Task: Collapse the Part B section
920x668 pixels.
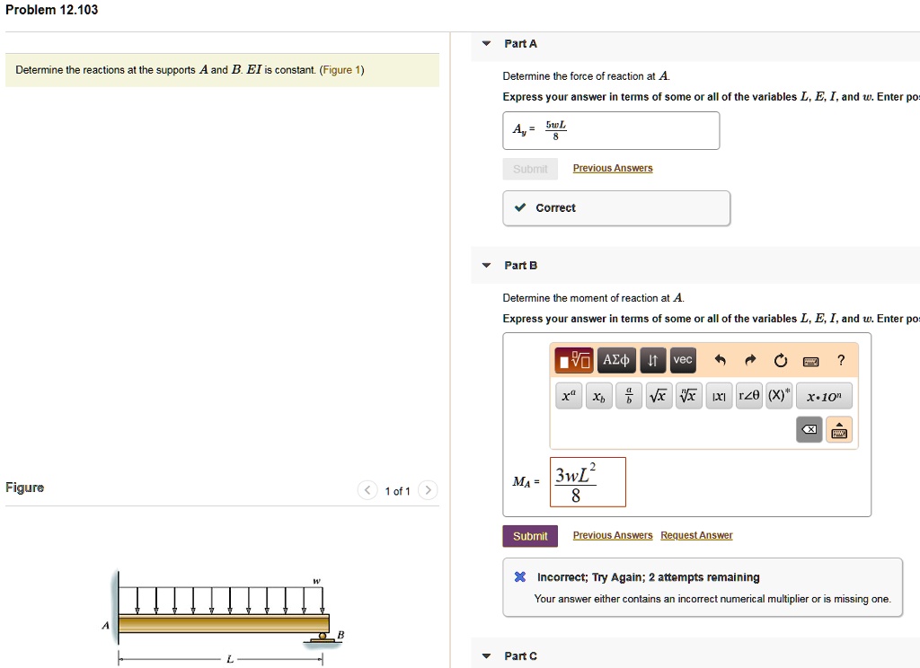Action: pos(485,265)
